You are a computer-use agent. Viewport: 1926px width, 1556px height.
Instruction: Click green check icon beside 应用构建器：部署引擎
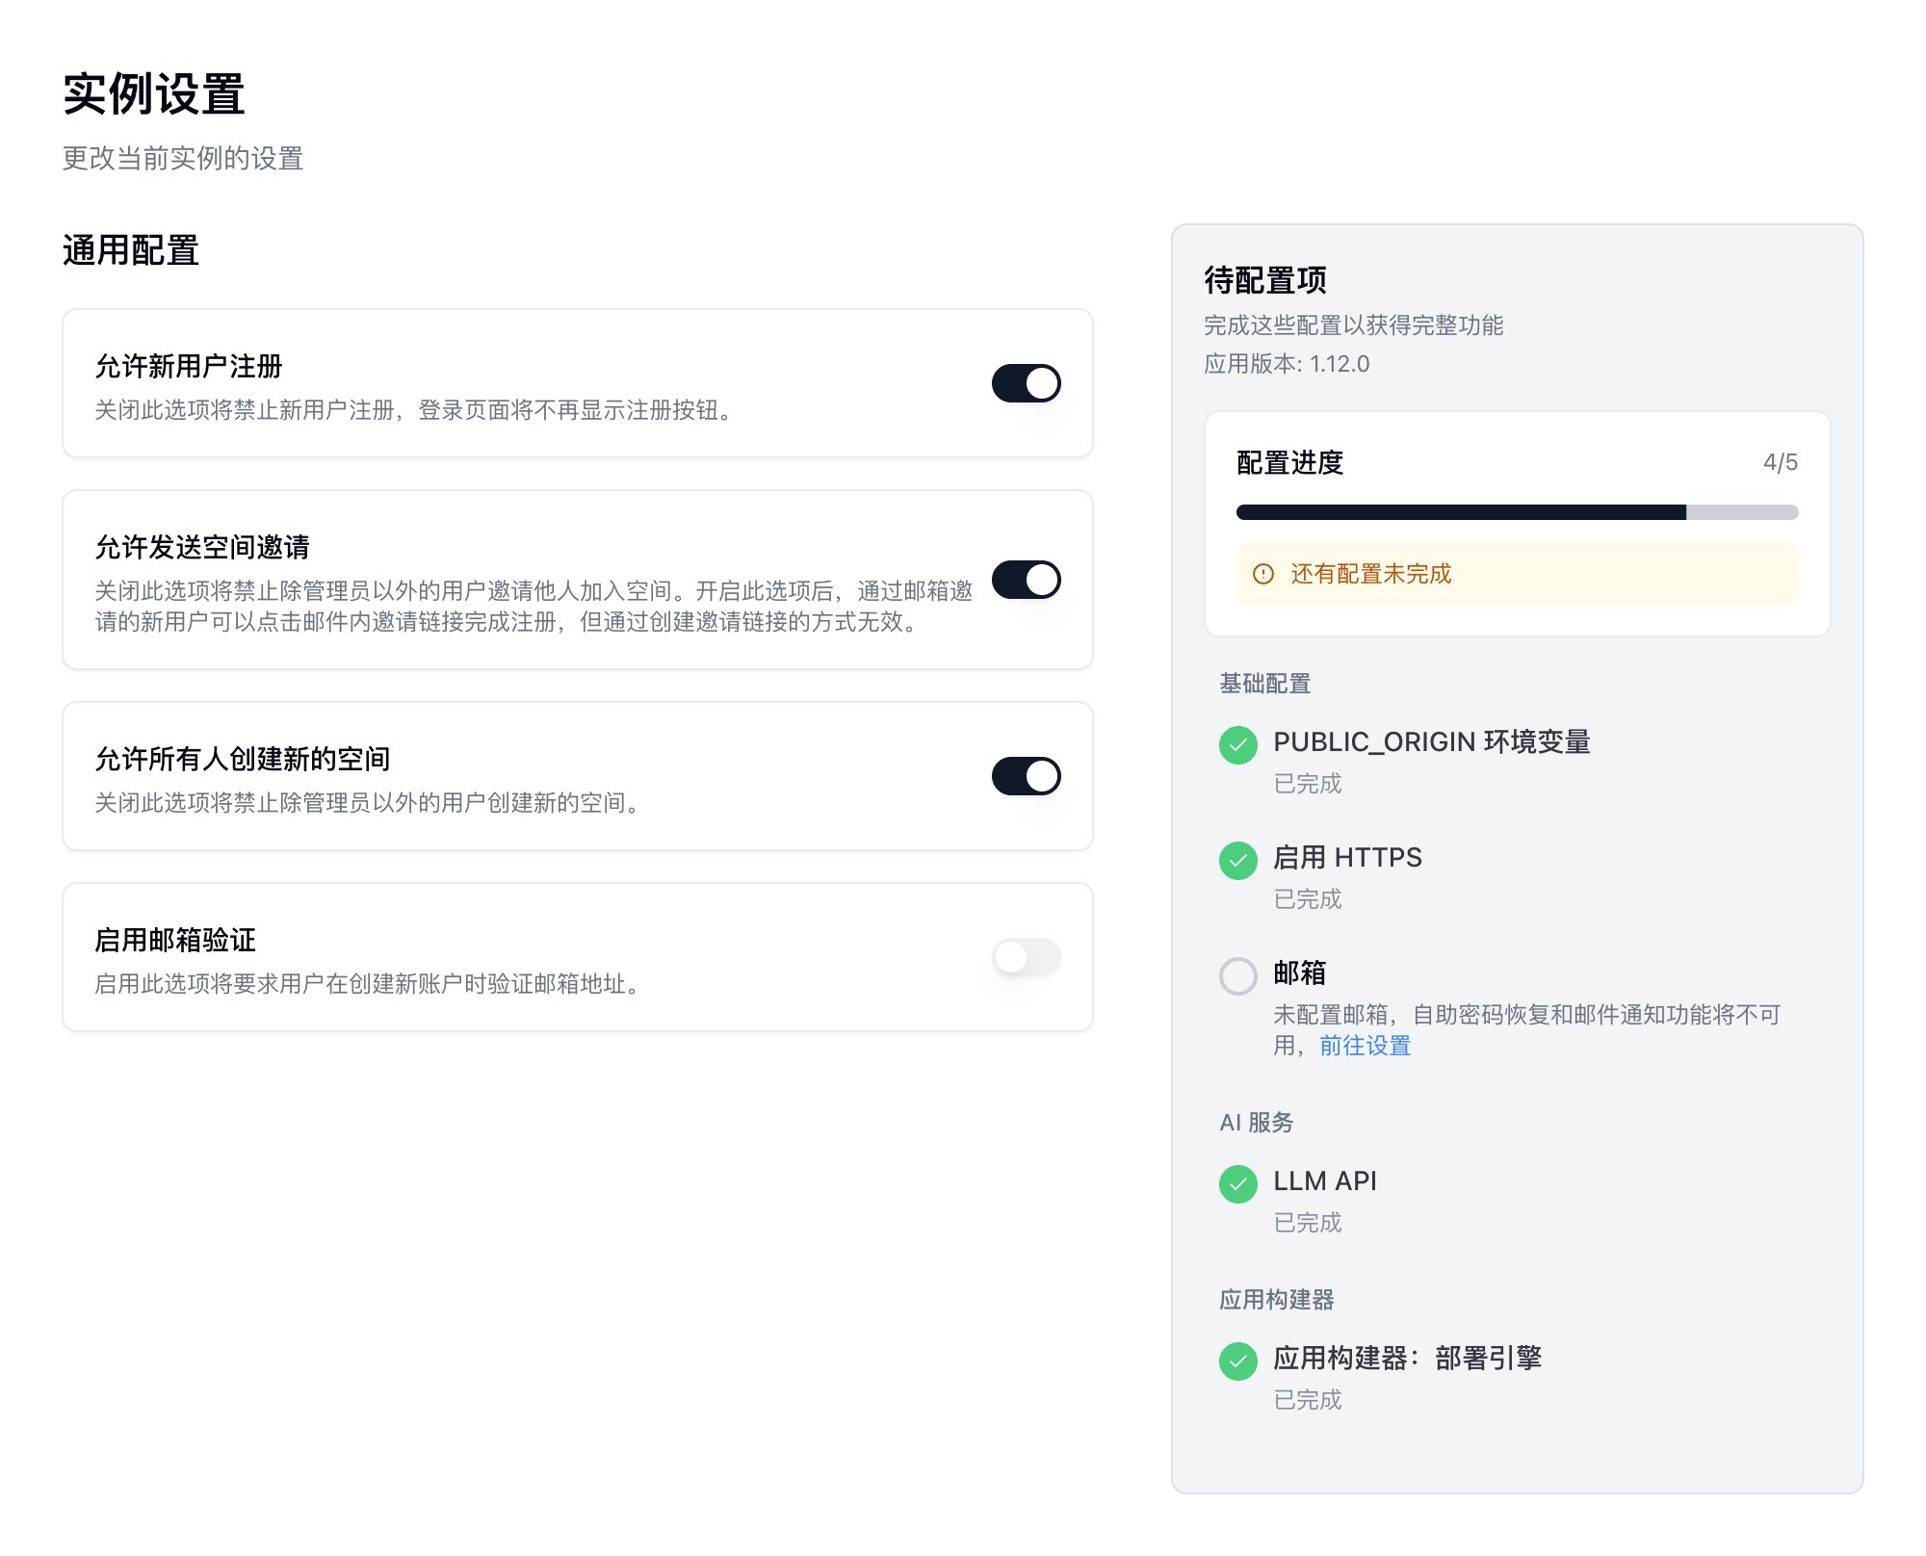coord(1238,1361)
